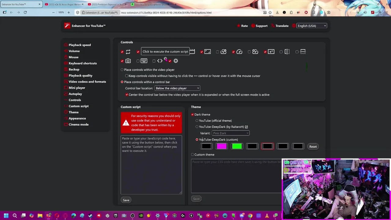Select YouTube-DeepDark (by RaitaroH) radio
This screenshot has width=391, height=220.
coord(197,127)
